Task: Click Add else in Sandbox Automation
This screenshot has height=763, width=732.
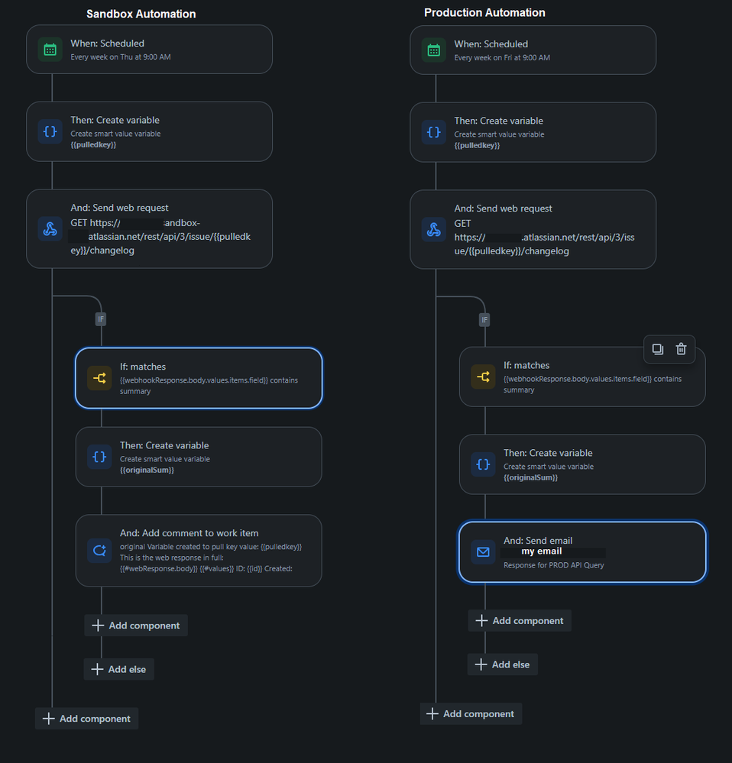Action: click(x=118, y=668)
